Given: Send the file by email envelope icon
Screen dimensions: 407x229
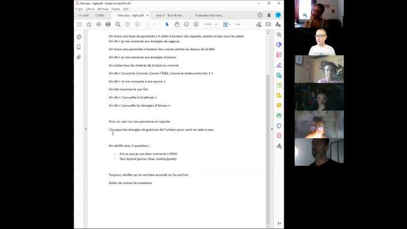Looking at the screenshot, I should tap(268, 24).
